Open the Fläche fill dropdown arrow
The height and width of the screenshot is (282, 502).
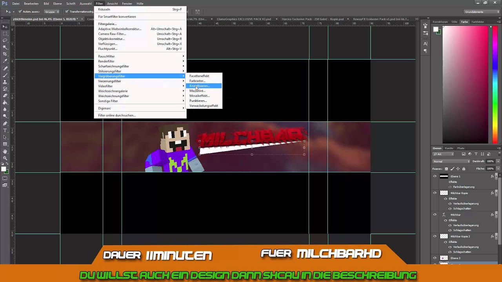(x=498, y=169)
